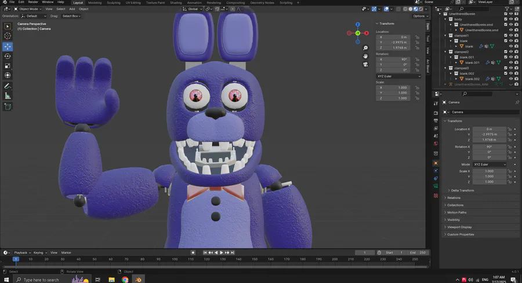This screenshot has height=283, width=522.
Task: Switch to rendered viewport shading
Action: tap(421, 9)
